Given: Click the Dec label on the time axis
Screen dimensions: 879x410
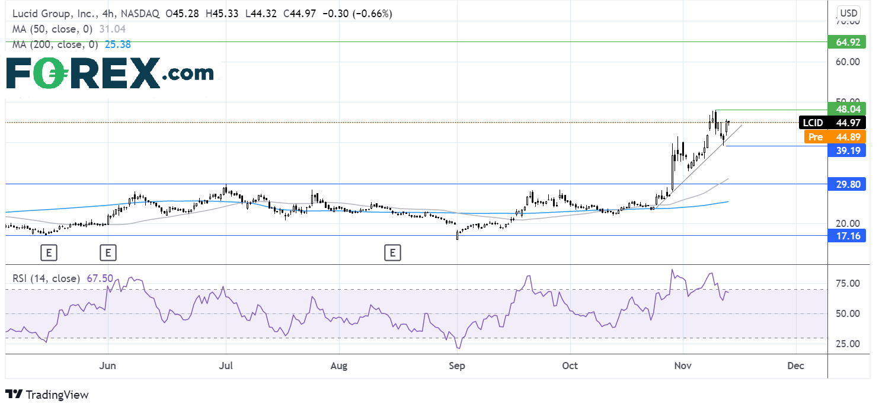Looking at the screenshot, I should coord(796,366).
